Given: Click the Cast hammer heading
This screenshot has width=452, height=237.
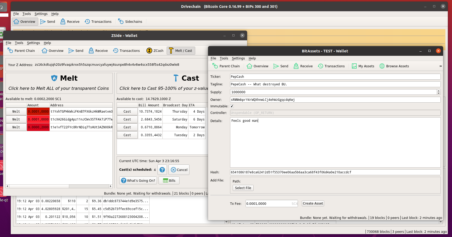Looking at the screenshot, I should [x=186, y=78].
